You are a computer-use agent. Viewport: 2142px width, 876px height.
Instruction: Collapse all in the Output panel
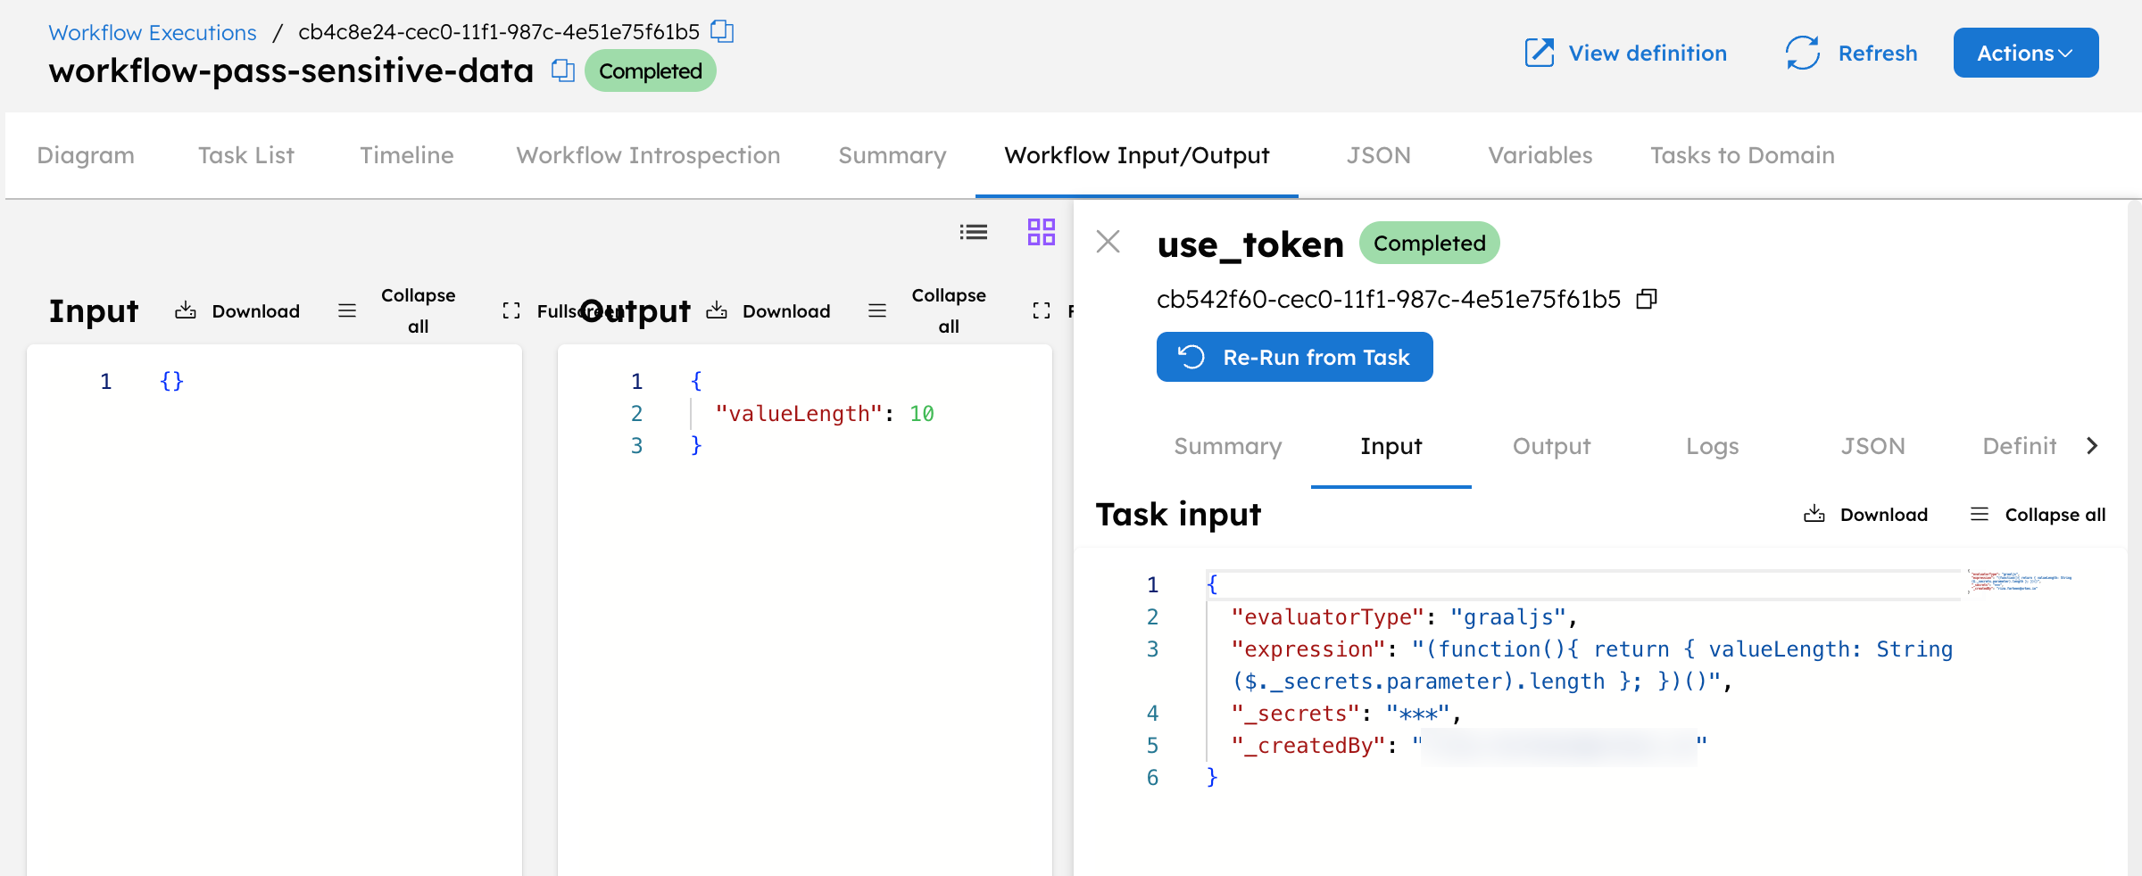coord(927,310)
